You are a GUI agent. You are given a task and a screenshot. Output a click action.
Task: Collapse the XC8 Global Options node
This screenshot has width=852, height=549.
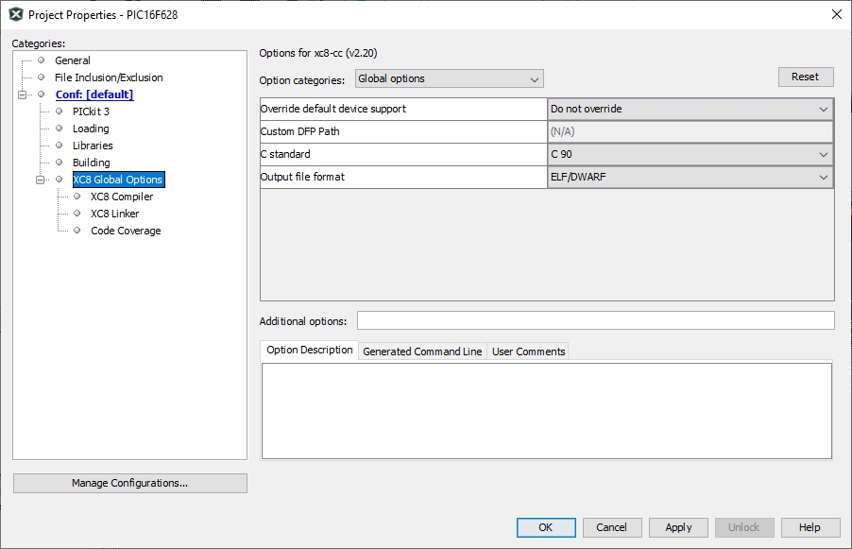click(x=41, y=180)
